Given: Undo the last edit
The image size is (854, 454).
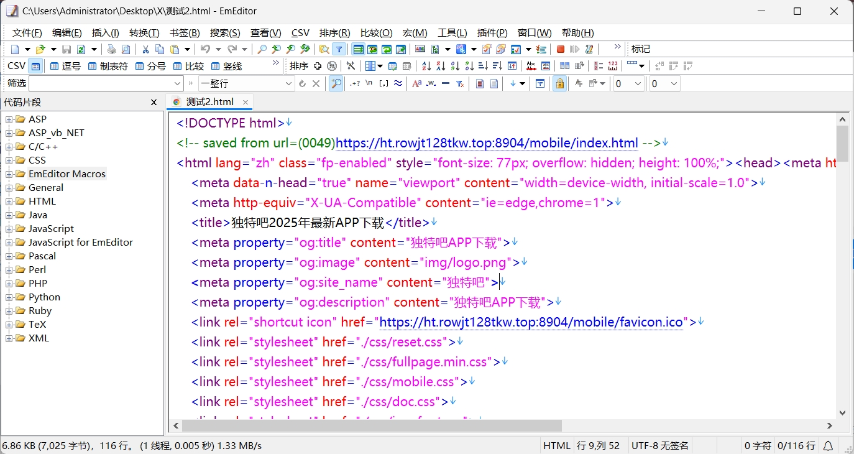Looking at the screenshot, I should click(x=204, y=49).
